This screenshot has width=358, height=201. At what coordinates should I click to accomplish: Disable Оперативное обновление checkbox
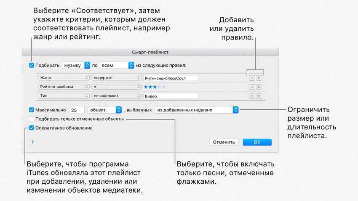tap(32, 128)
